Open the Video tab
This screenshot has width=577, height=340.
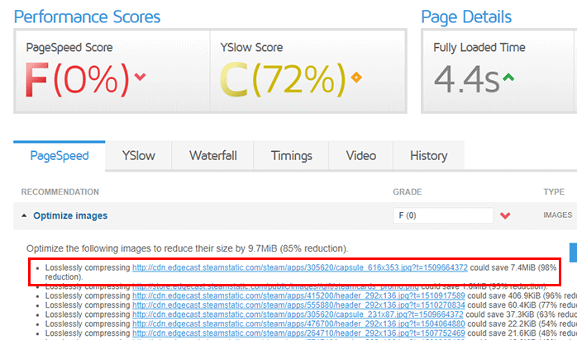(361, 156)
